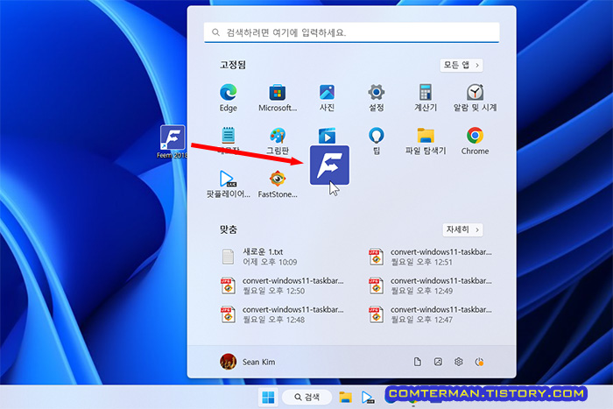Screen dimensions: 613x409
Task: Select the Feem 2018 desktop shortcut
Action: [x=173, y=142]
